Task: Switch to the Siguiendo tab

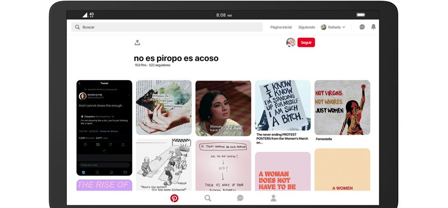Action: point(306,27)
